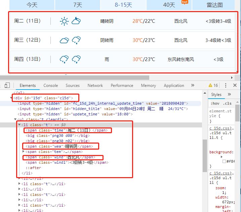Image resolution: width=241 pixels, height=212 pixels.
Task: Collapse the ul class="t clearfix" node
Action: pos(15,119)
